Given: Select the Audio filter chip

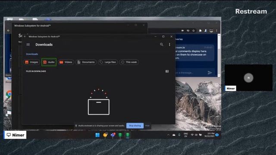Looking at the screenshot, I should tap(49, 62).
